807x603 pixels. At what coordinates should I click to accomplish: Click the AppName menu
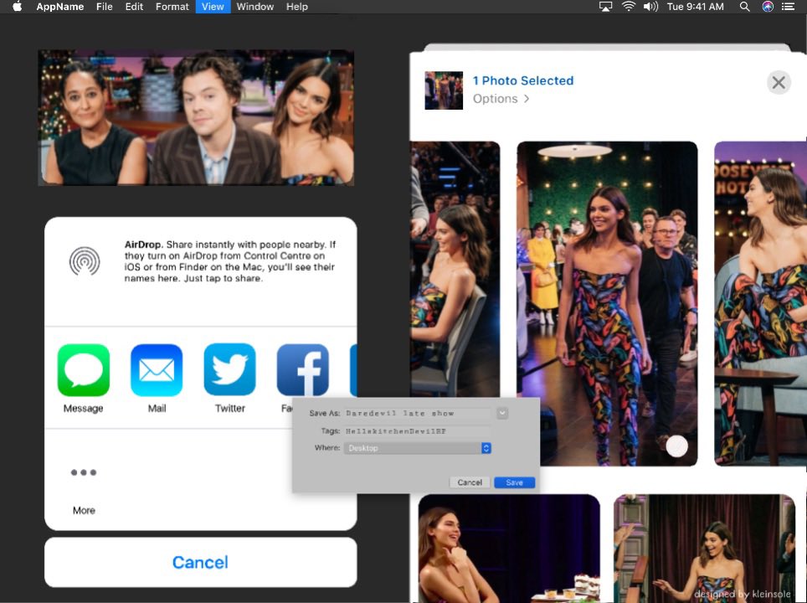[59, 7]
